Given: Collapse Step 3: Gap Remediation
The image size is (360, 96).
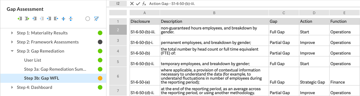Looking at the screenshot, I should tap(12, 51).
